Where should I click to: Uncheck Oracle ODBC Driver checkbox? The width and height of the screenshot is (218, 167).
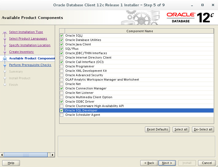[x=62, y=102]
